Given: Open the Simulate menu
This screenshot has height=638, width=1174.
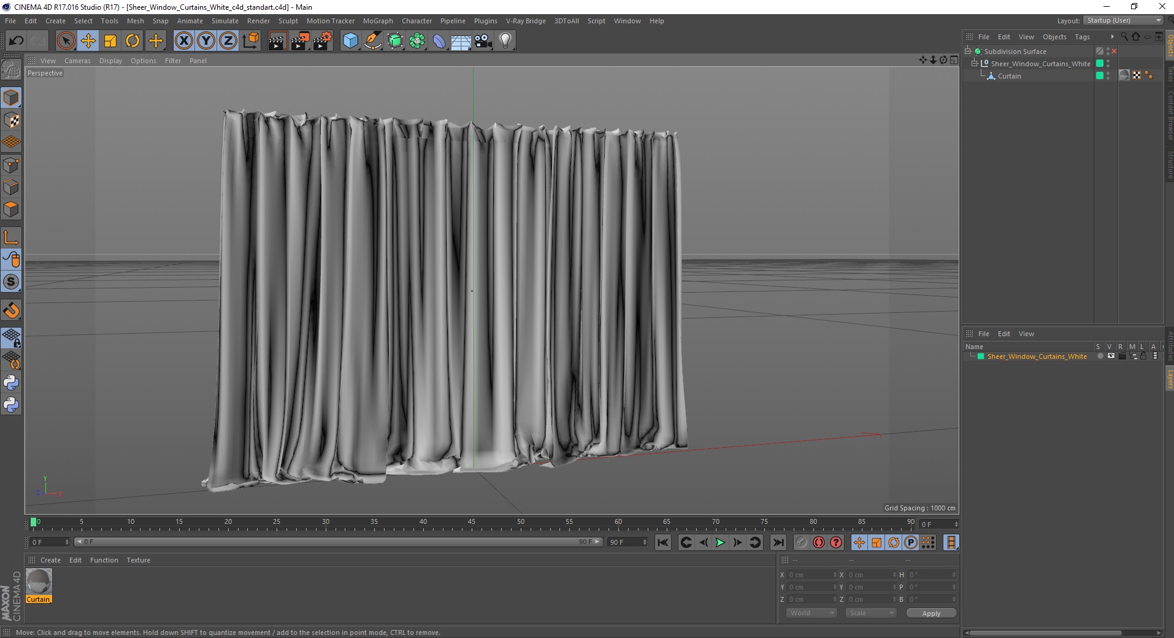Looking at the screenshot, I should pyautogui.click(x=225, y=21).
